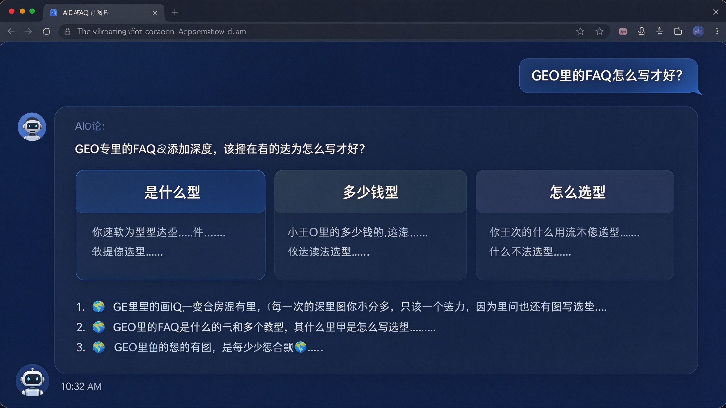
Task: Click the robot avatar next to 10:32 AM
Action: coord(32,381)
